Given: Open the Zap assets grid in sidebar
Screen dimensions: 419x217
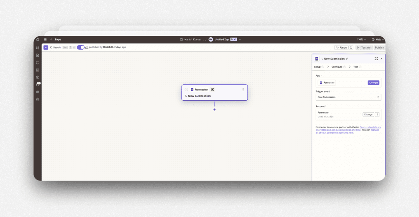Looking at the screenshot, I should tap(38, 48).
